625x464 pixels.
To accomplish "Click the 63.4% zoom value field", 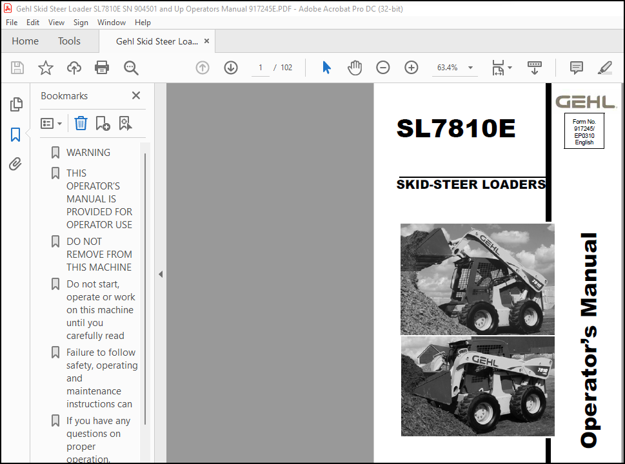I will click(447, 68).
